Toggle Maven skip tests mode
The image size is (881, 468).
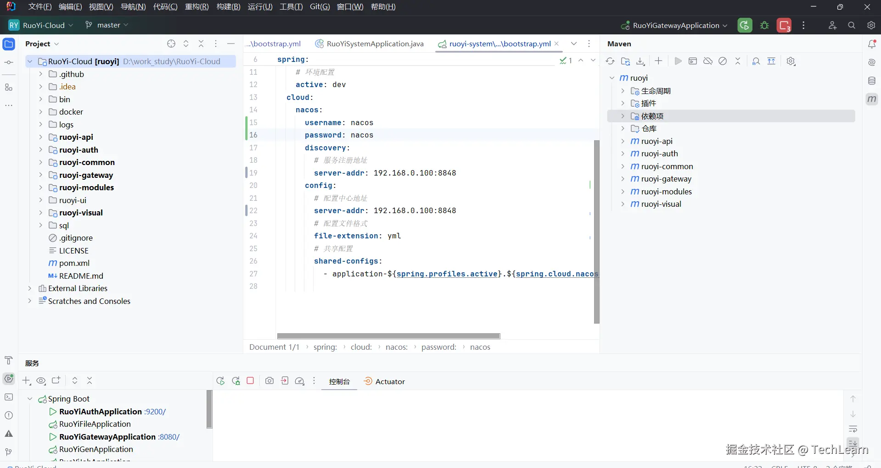tap(723, 61)
